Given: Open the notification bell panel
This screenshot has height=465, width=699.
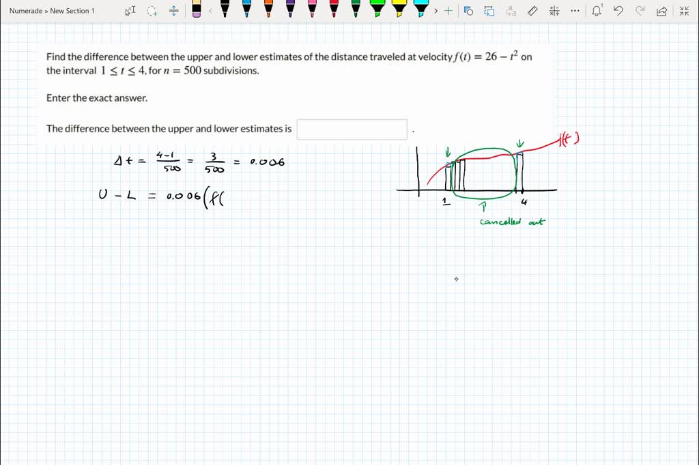Looking at the screenshot, I should pos(596,10).
